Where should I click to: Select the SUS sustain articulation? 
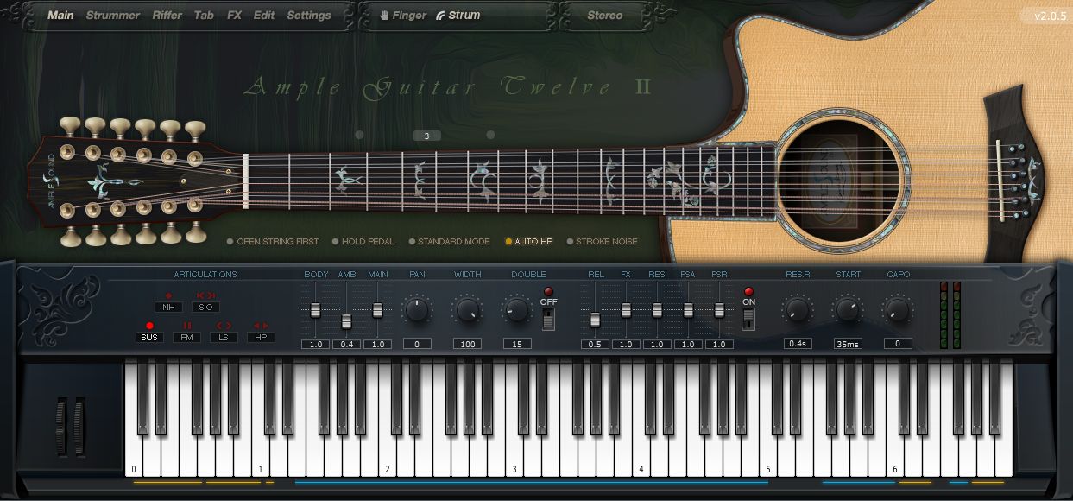(x=149, y=337)
